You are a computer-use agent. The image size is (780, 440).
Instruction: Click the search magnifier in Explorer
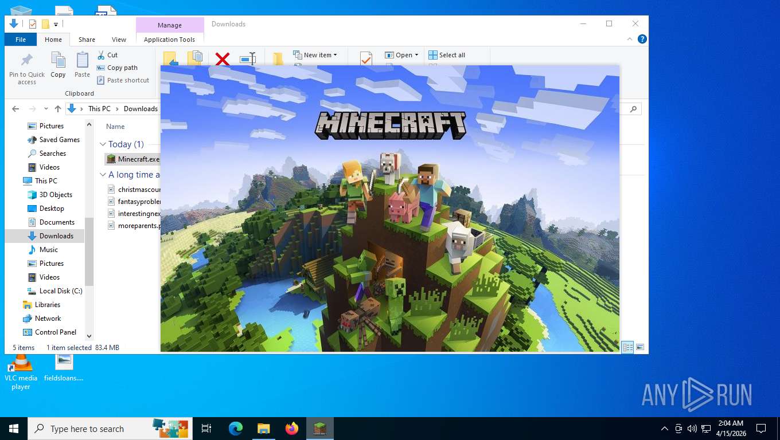coord(634,109)
